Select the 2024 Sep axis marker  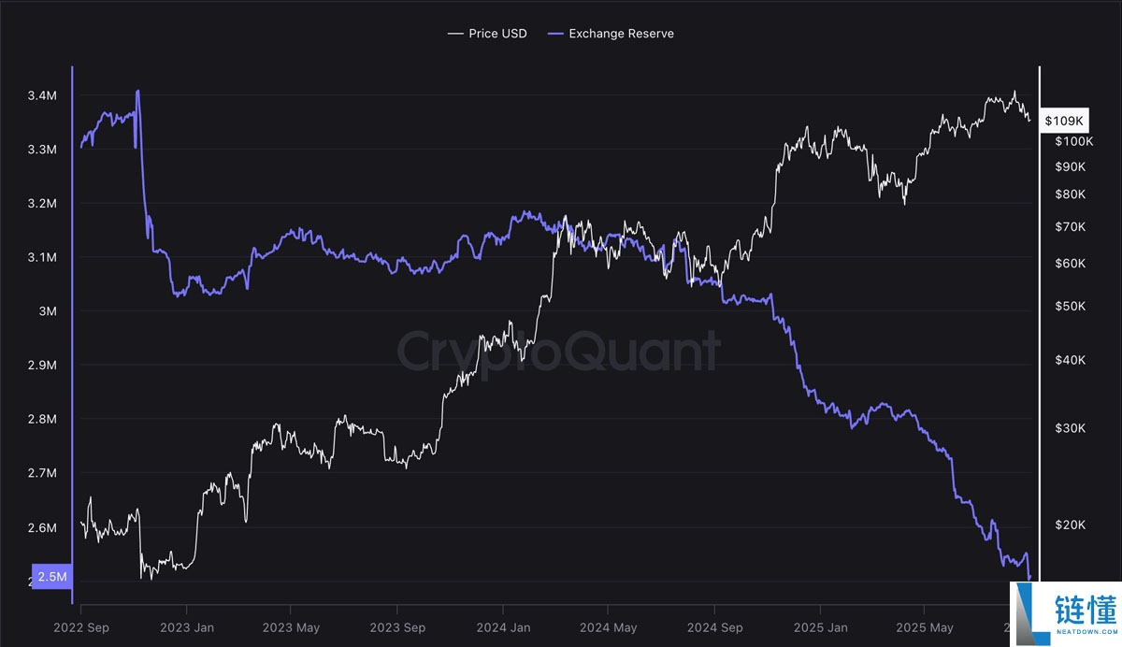715,627
